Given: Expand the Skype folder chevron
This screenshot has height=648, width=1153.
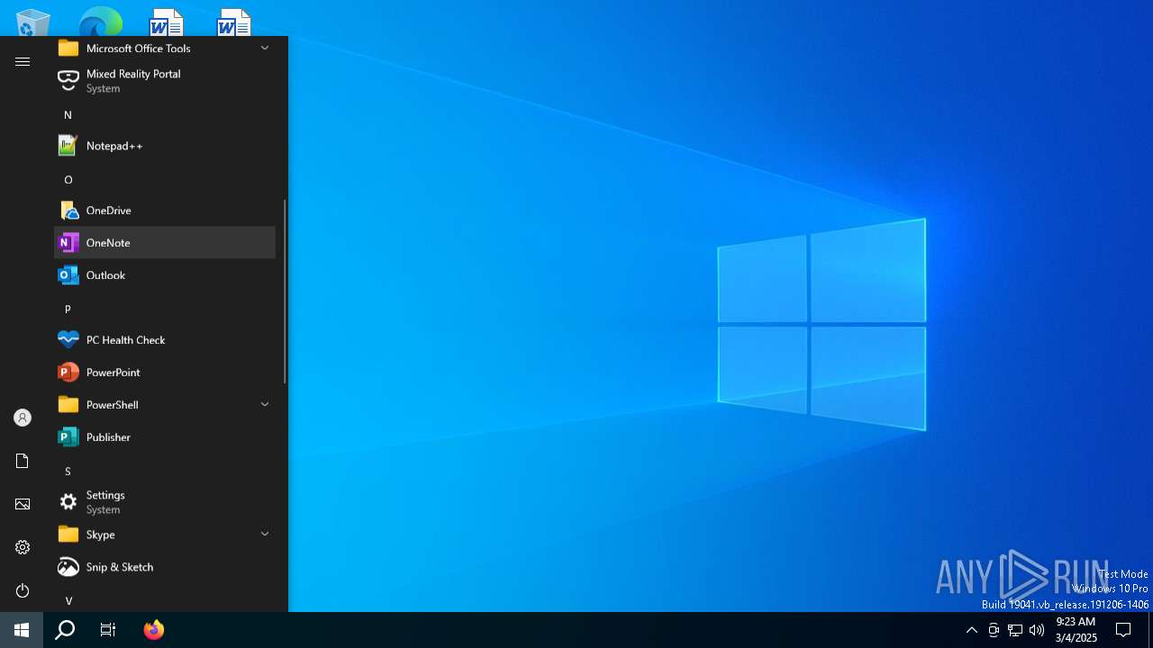Looking at the screenshot, I should [x=265, y=535].
